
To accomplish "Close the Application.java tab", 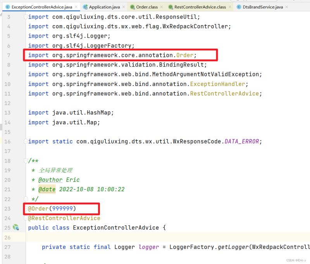I will tap(124, 7).
